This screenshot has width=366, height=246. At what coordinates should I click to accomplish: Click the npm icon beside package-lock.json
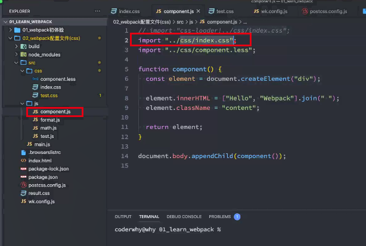click(23, 169)
